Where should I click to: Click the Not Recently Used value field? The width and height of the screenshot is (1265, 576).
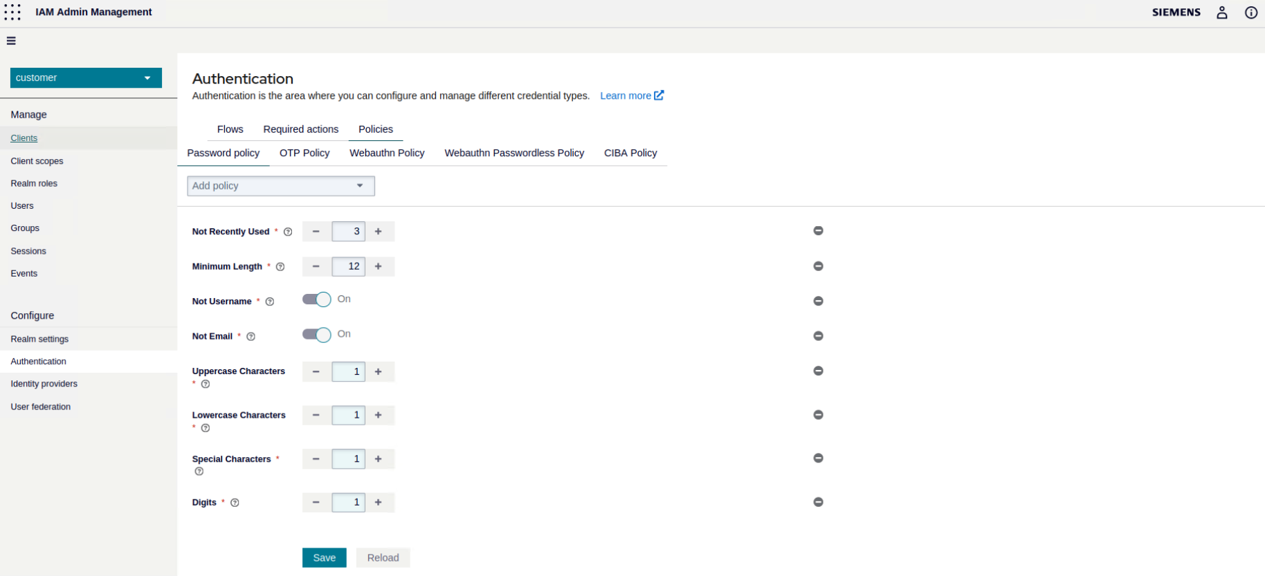click(x=348, y=232)
